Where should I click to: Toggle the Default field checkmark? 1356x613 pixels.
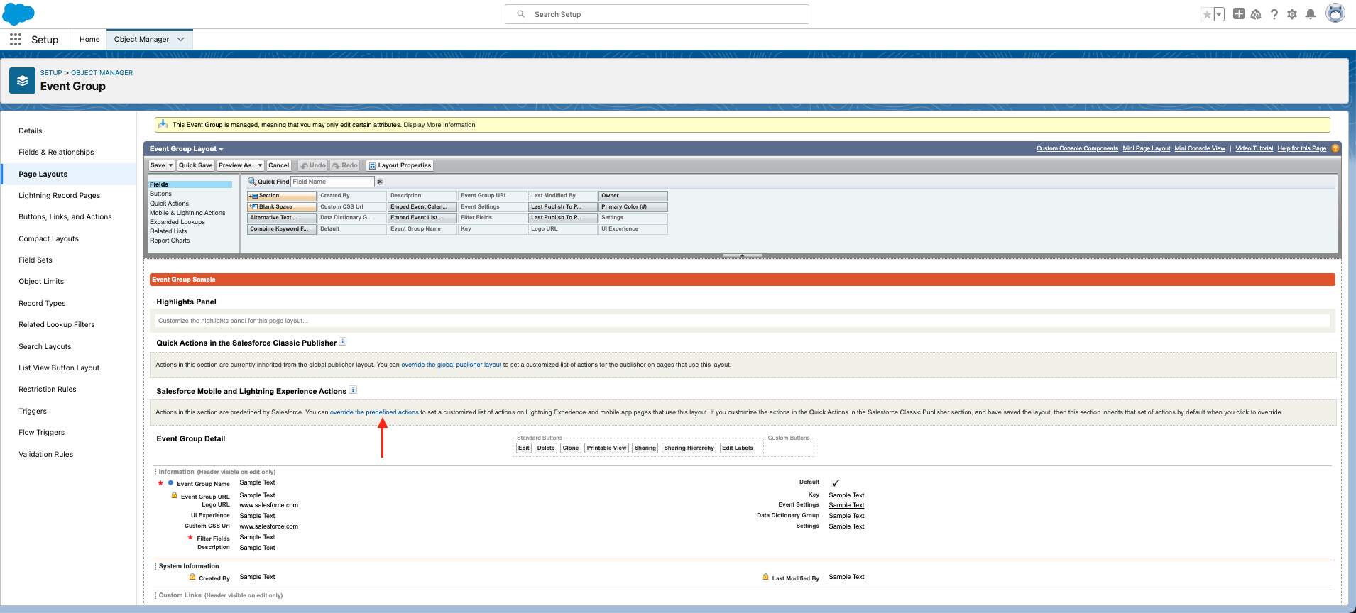pos(836,483)
